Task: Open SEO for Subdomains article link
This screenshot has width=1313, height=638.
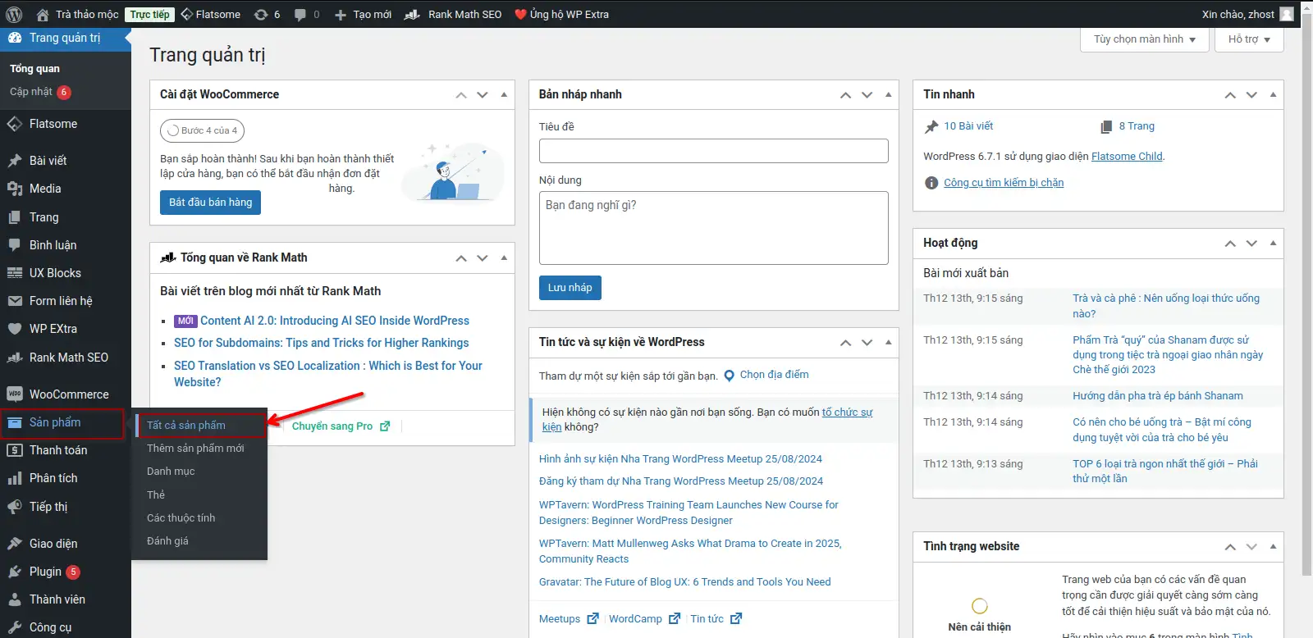Action: 322,343
